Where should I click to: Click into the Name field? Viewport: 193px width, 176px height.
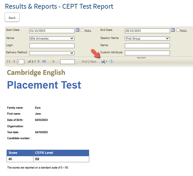(147, 46)
